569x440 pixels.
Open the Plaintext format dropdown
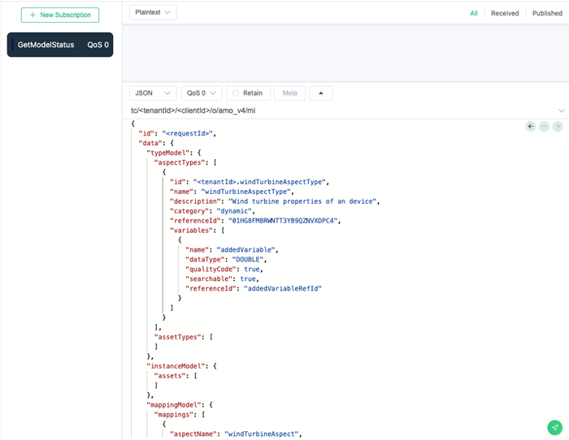(153, 12)
